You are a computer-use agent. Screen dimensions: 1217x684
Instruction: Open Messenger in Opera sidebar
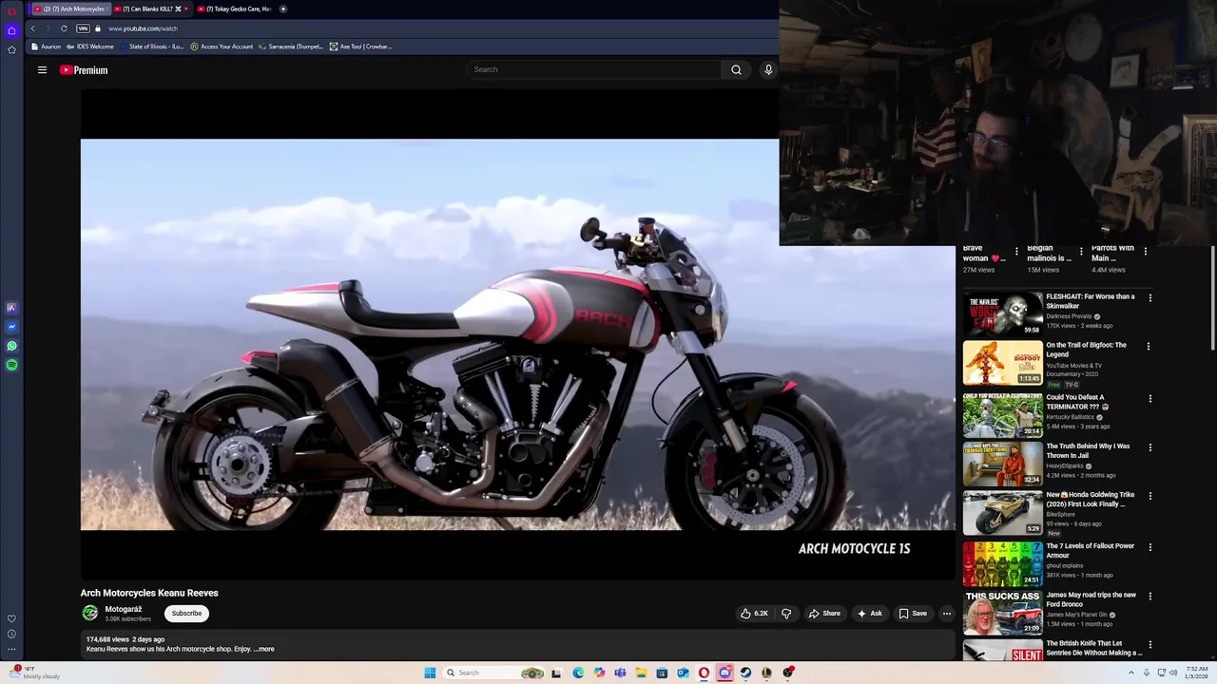click(x=11, y=327)
